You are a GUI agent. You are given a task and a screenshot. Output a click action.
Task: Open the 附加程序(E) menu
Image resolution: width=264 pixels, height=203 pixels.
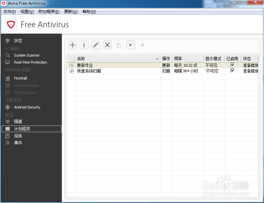click(x=49, y=12)
